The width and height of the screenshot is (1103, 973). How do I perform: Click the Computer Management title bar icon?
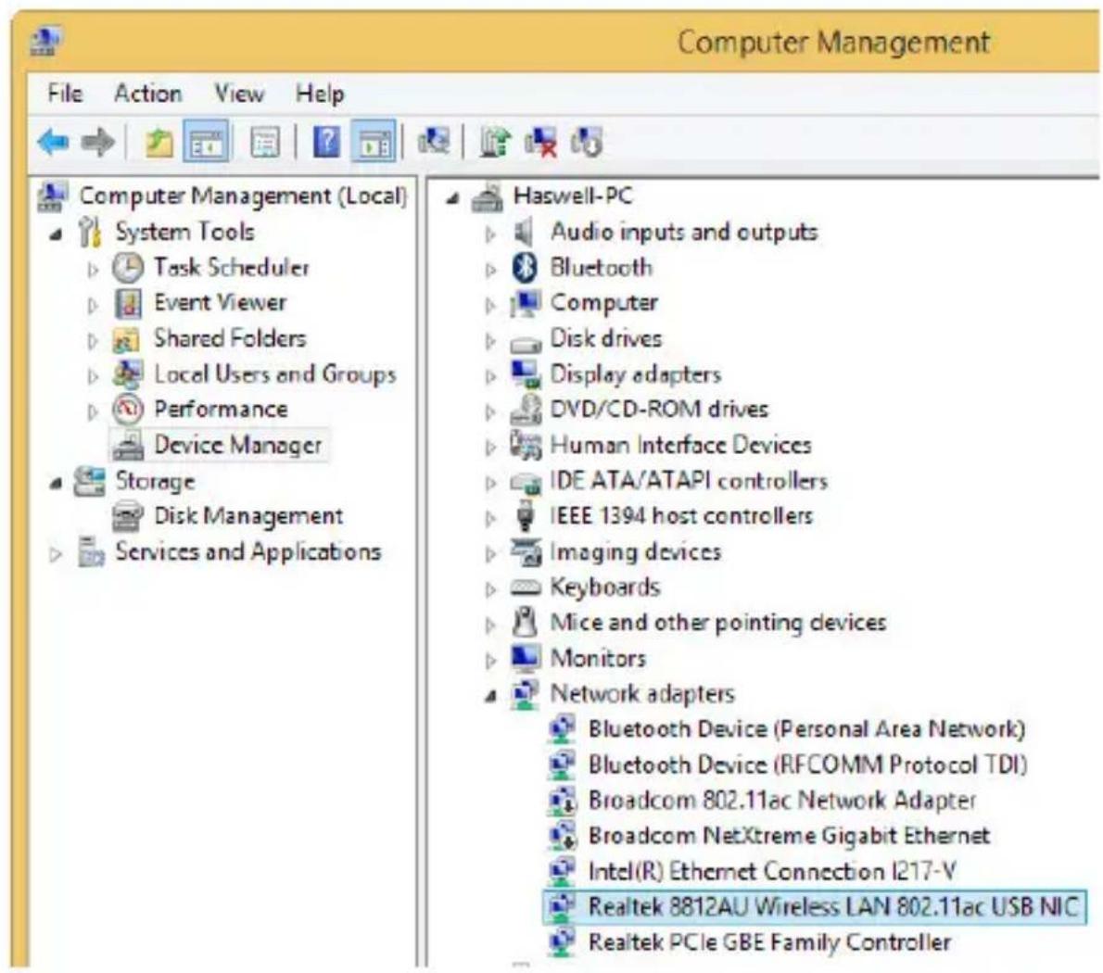click(46, 40)
